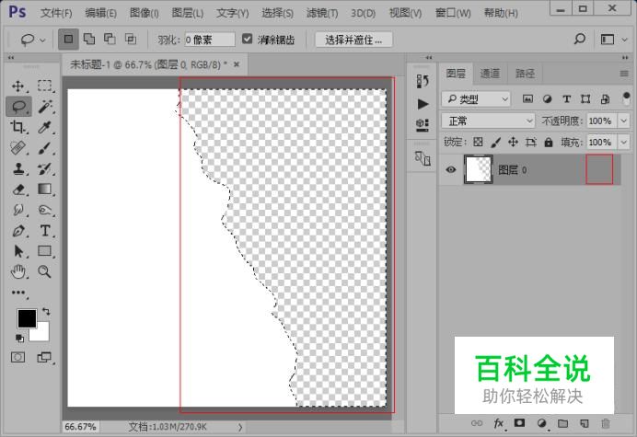
Task: Click the 选择并遮住 button
Action: click(x=353, y=40)
